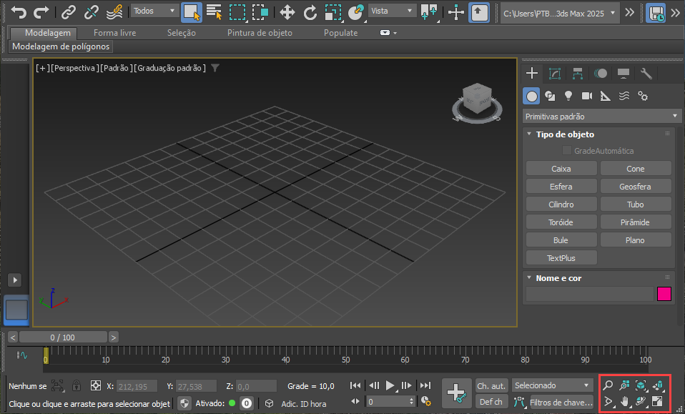Click the pink object color swatch
The image size is (685, 414).
point(664,294)
